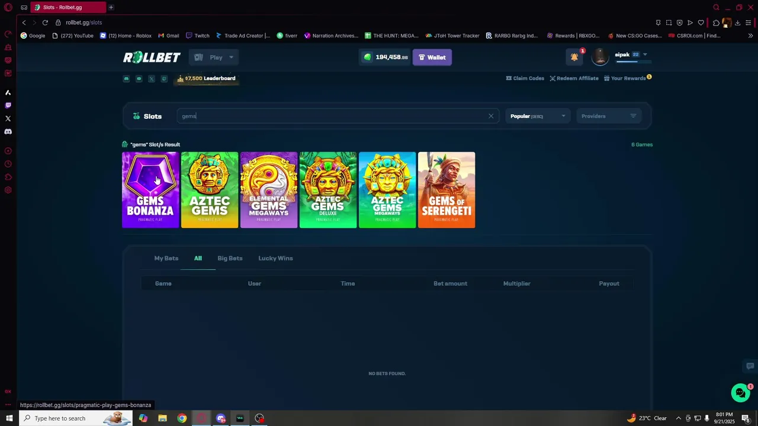Open the Twitch bookmark
The width and height of the screenshot is (758, 426).
coord(197,35)
